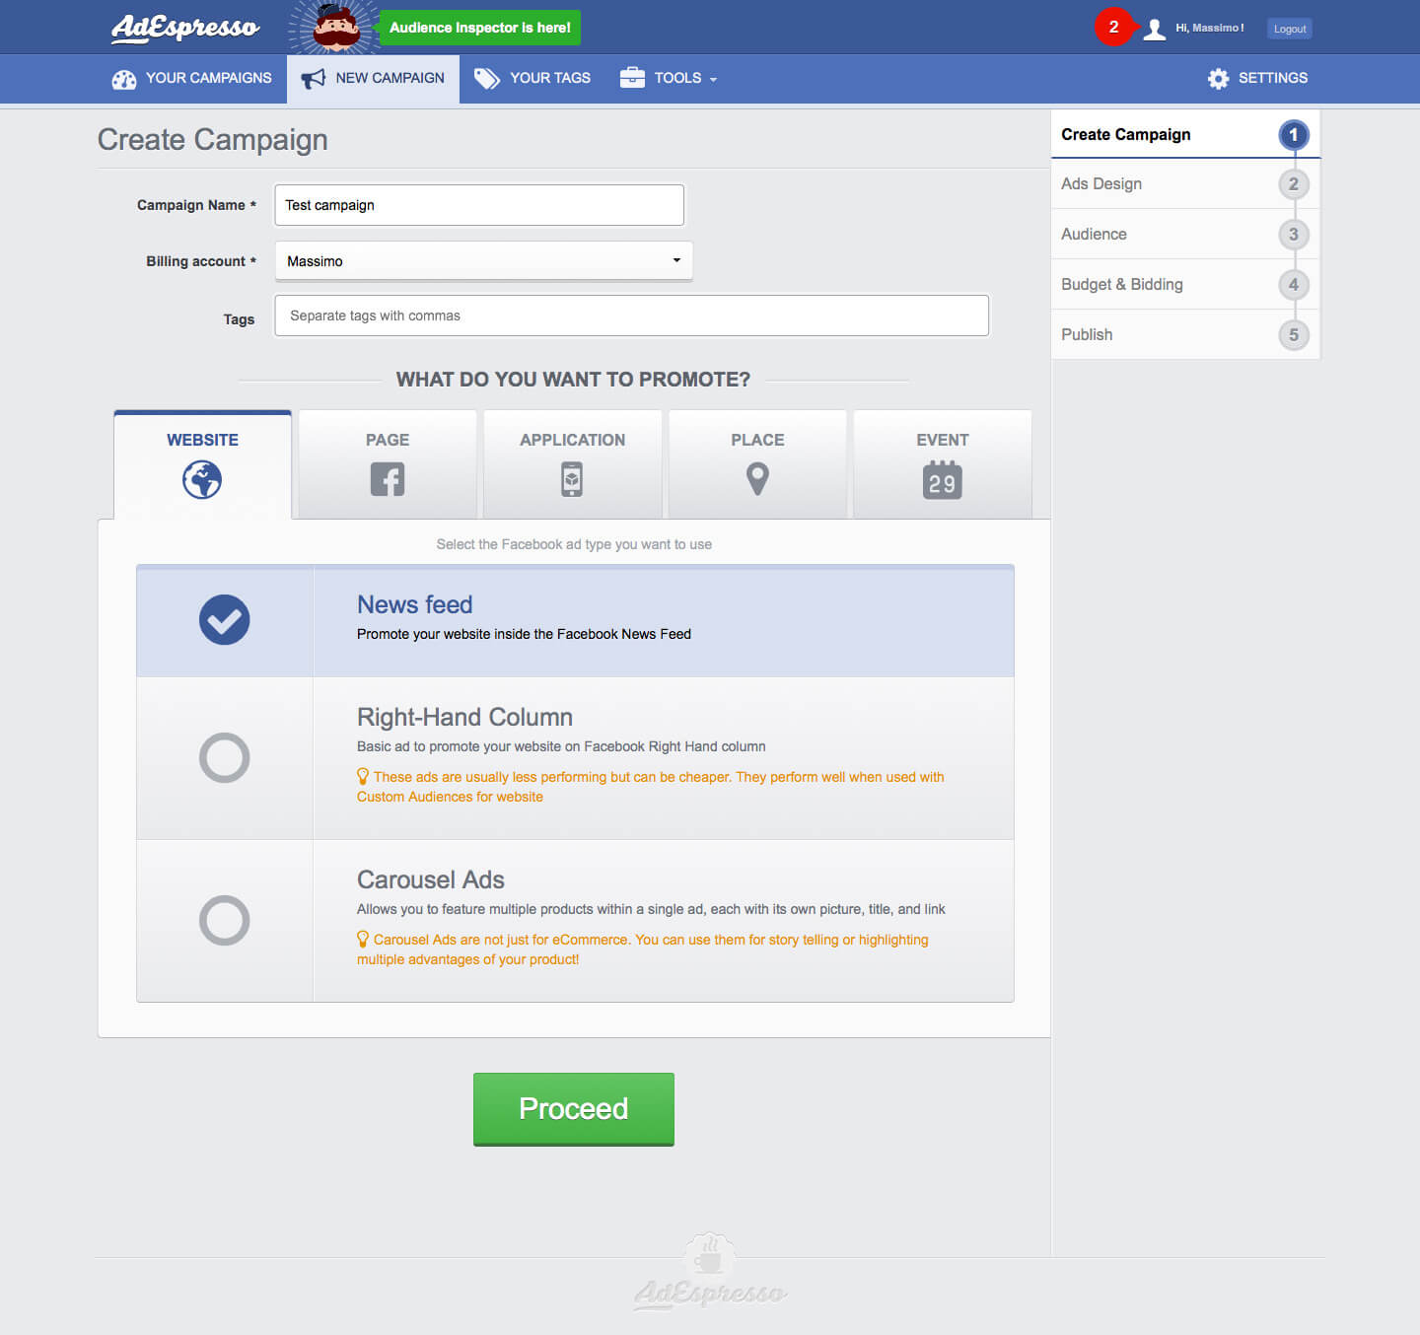This screenshot has height=1335, width=1420.
Task: Click the user profile silhouette icon
Action: pyautogui.click(x=1154, y=29)
